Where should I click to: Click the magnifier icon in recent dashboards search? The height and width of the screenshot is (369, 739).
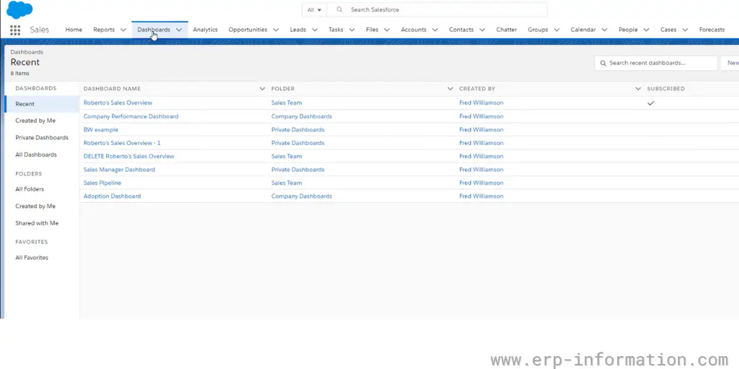point(602,63)
